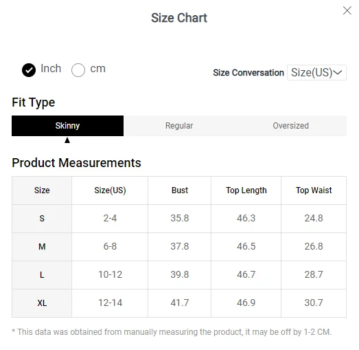
Task: Open the Size(US) conversion dropdown
Action: point(316,72)
